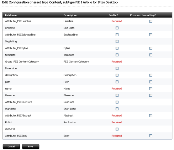
Task: Click the Start Date description cell
Action: (x=70, y=109)
